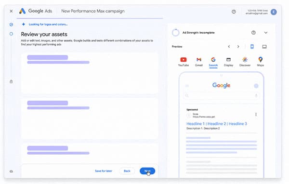Select the Search preview tab

pos(213,62)
